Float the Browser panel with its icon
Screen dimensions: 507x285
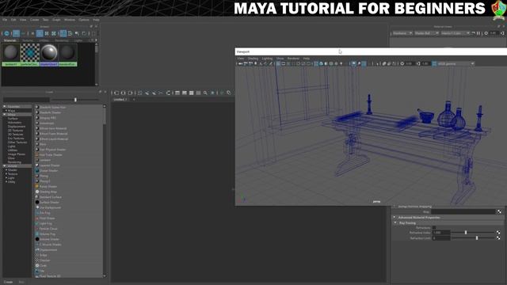click(x=91, y=26)
